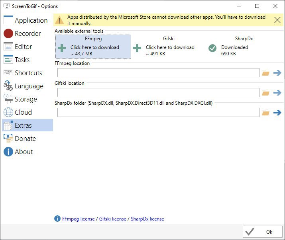Browse folder for FFmpeg location

click(x=265, y=73)
